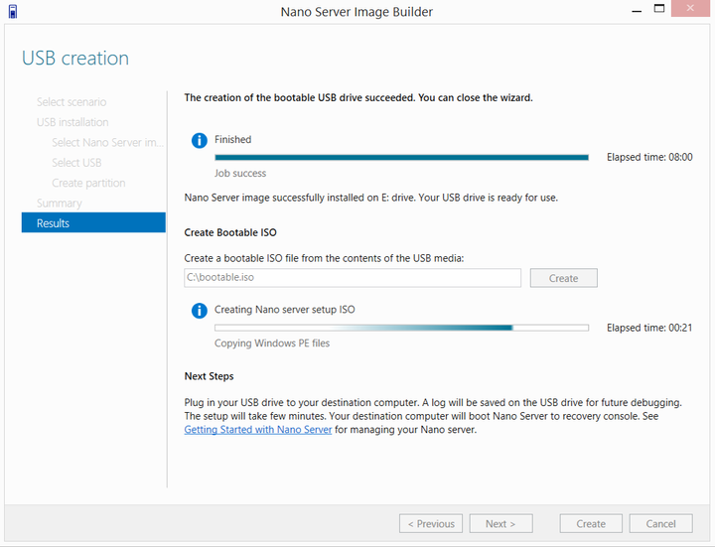Go back with the Previous button
715x547 pixels.
431,524
